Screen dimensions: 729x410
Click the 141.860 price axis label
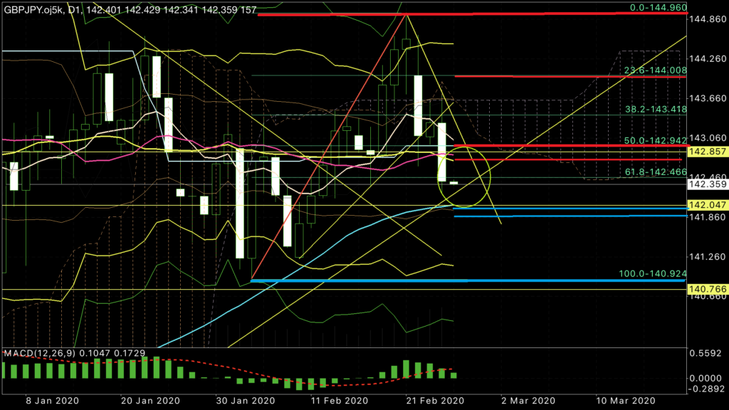coord(708,216)
